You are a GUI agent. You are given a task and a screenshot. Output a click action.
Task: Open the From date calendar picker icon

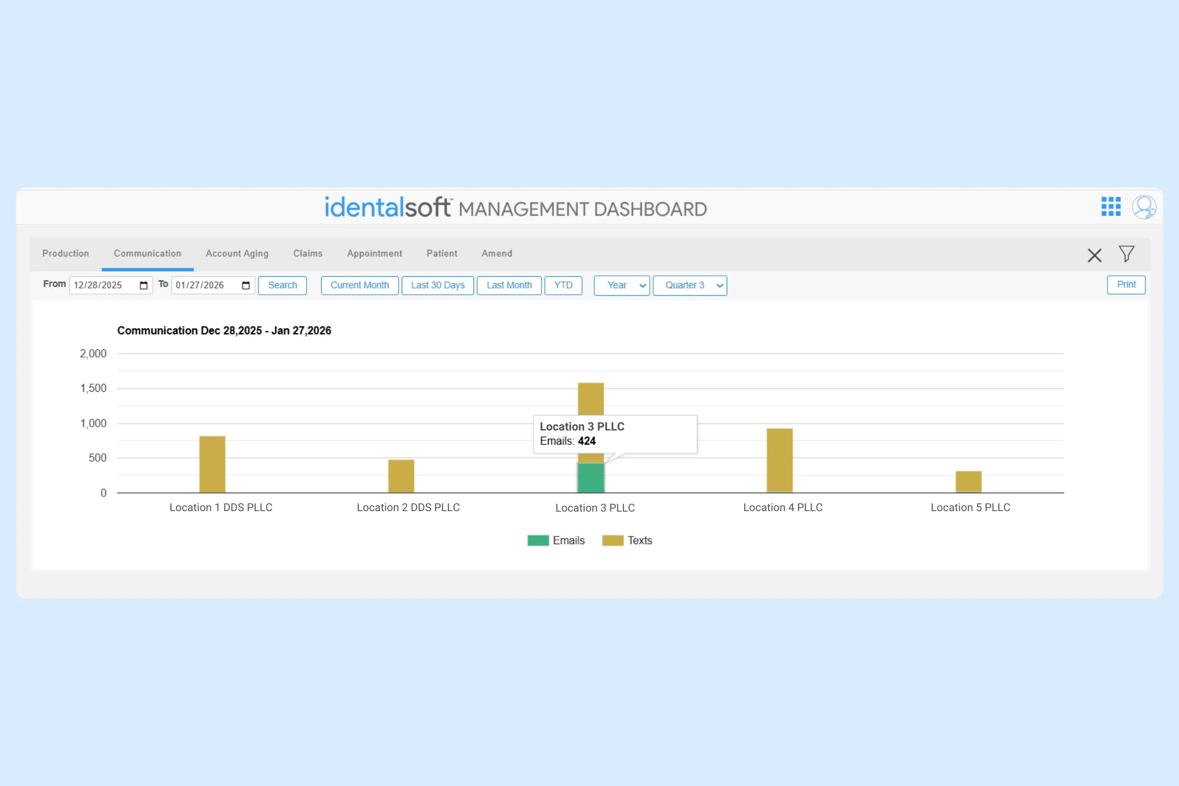coord(143,285)
